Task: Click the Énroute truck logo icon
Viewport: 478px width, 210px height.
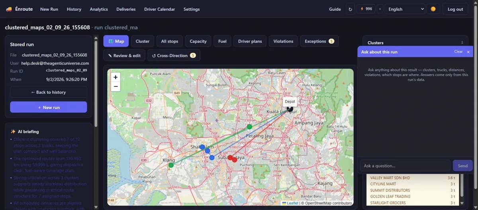Action: (x=9, y=9)
